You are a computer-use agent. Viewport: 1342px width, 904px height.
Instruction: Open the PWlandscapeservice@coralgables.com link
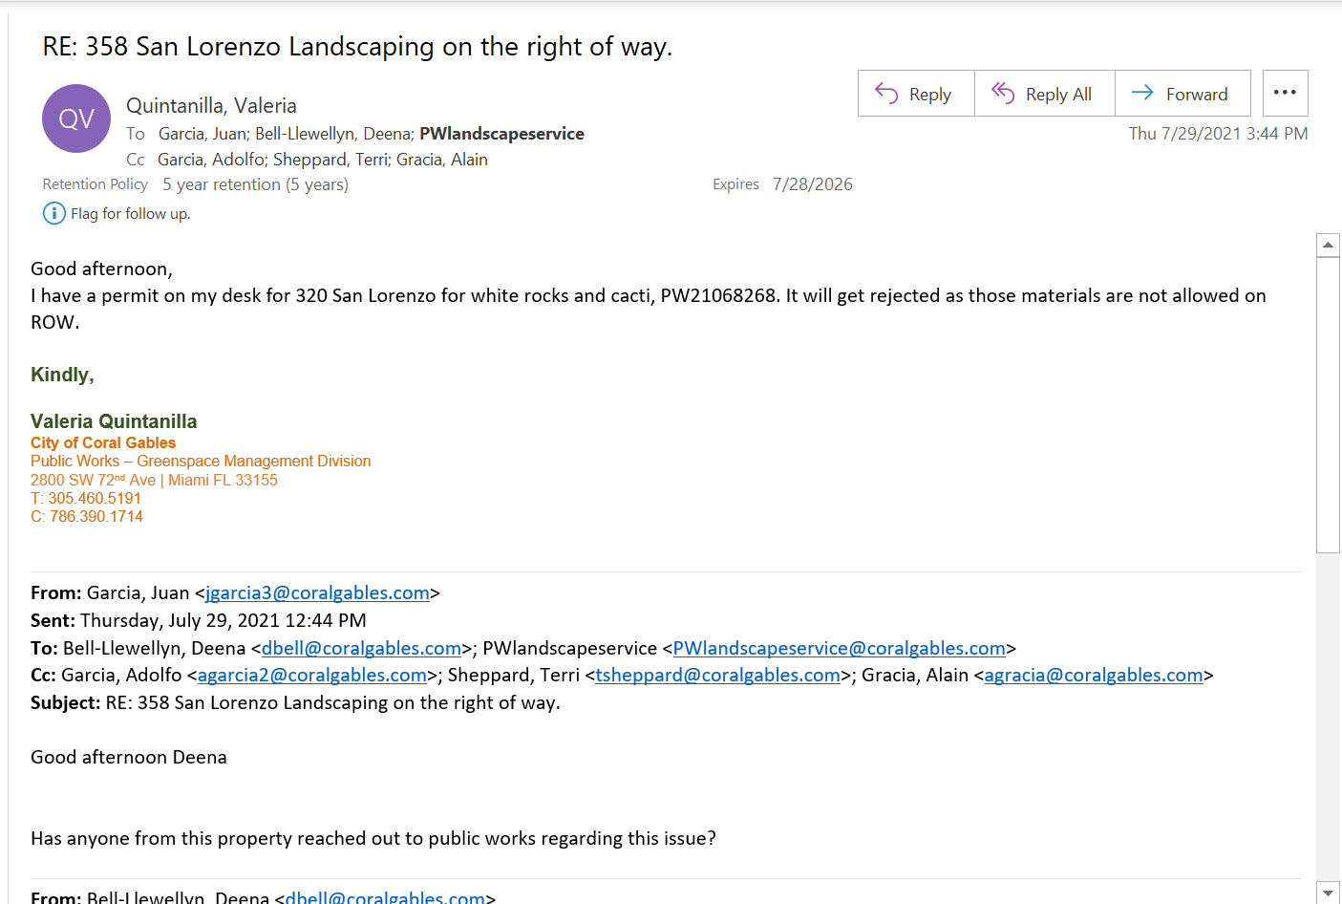[x=839, y=648]
